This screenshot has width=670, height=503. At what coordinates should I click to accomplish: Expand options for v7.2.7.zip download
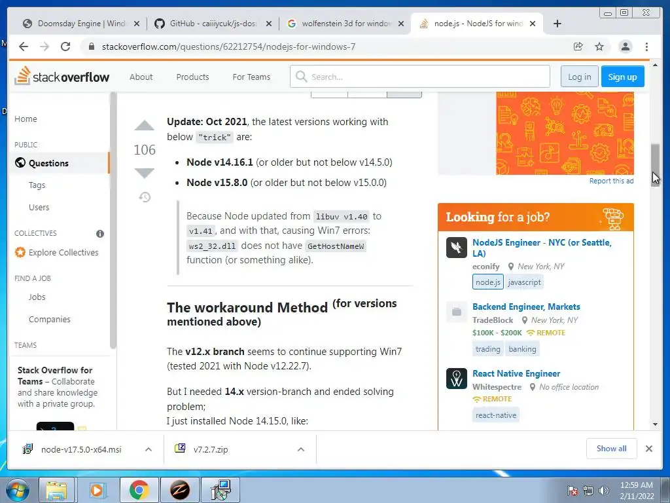tap(301, 449)
